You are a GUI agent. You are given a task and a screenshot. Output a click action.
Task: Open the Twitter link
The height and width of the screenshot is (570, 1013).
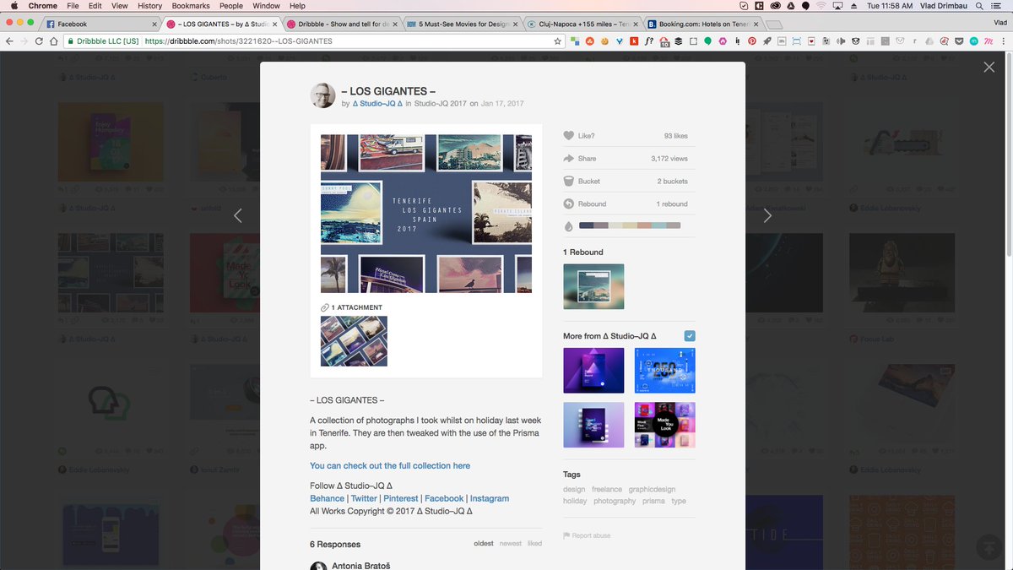(x=364, y=499)
